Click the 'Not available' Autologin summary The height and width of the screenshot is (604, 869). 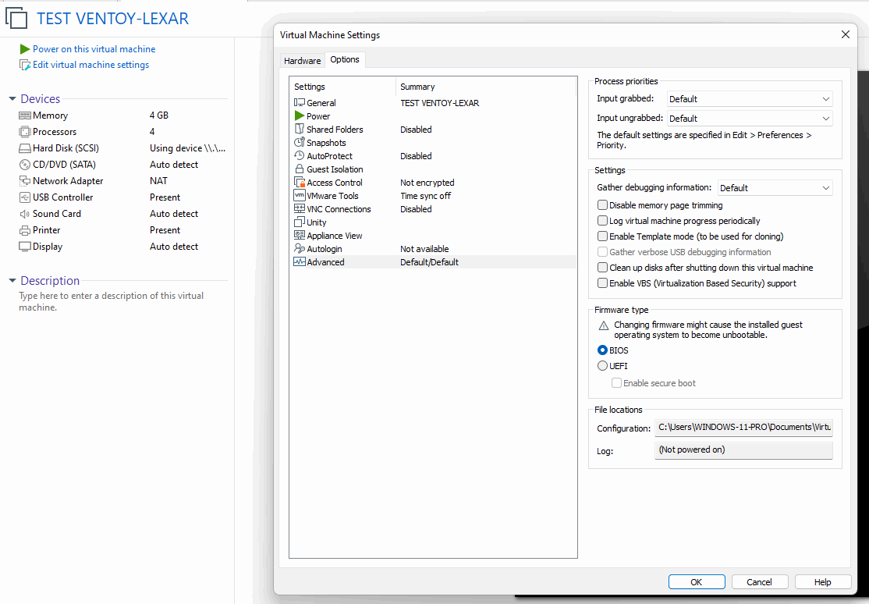click(x=424, y=249)
